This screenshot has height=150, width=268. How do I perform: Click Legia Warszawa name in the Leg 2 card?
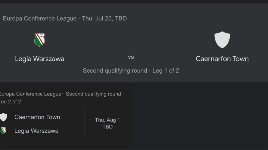(x=36, y=131)
